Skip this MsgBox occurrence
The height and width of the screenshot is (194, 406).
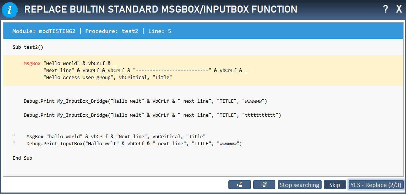(335, 185)
